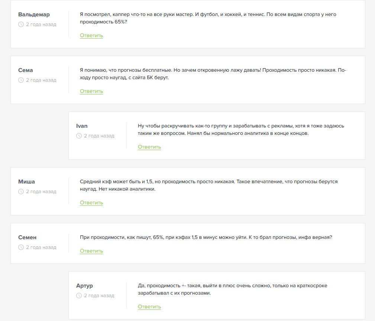Click Ответить under Миша's comment

[91, 203]
